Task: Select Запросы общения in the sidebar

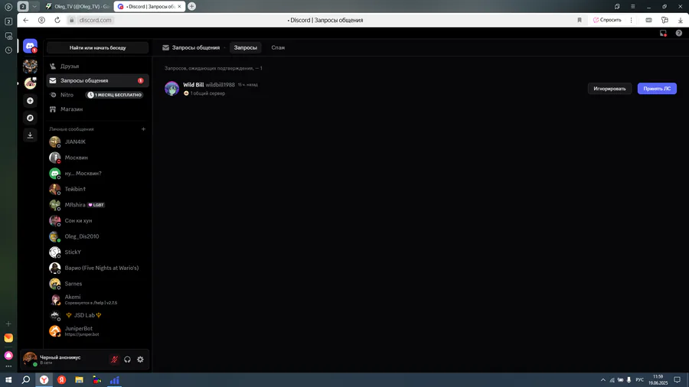Action: [x=97, y=81]
